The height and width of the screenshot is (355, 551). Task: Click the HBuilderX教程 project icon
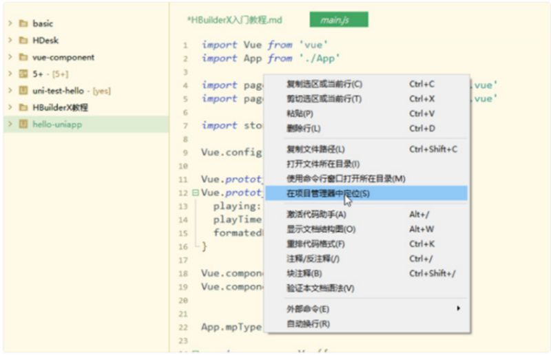[x=23, y=108]
